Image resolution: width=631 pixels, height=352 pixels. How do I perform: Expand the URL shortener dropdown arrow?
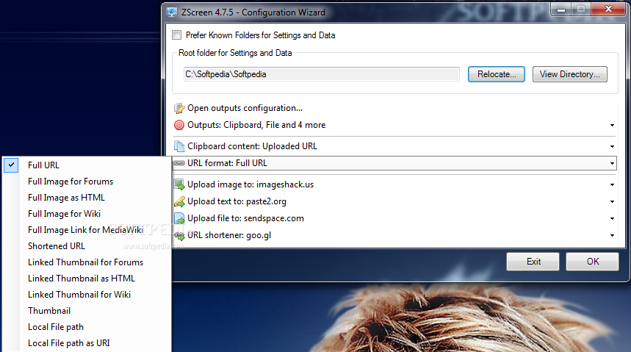click(x=612, y=236)
